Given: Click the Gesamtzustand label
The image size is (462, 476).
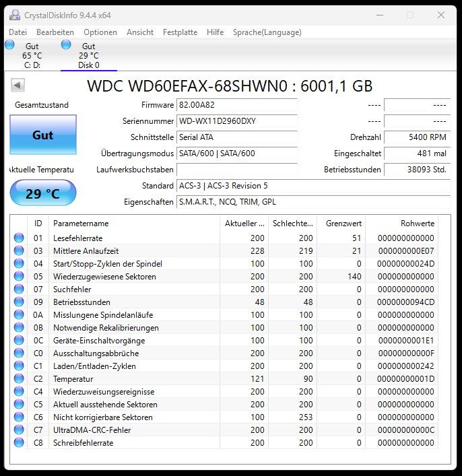Looking at the screenshot, I should (42, 105).
